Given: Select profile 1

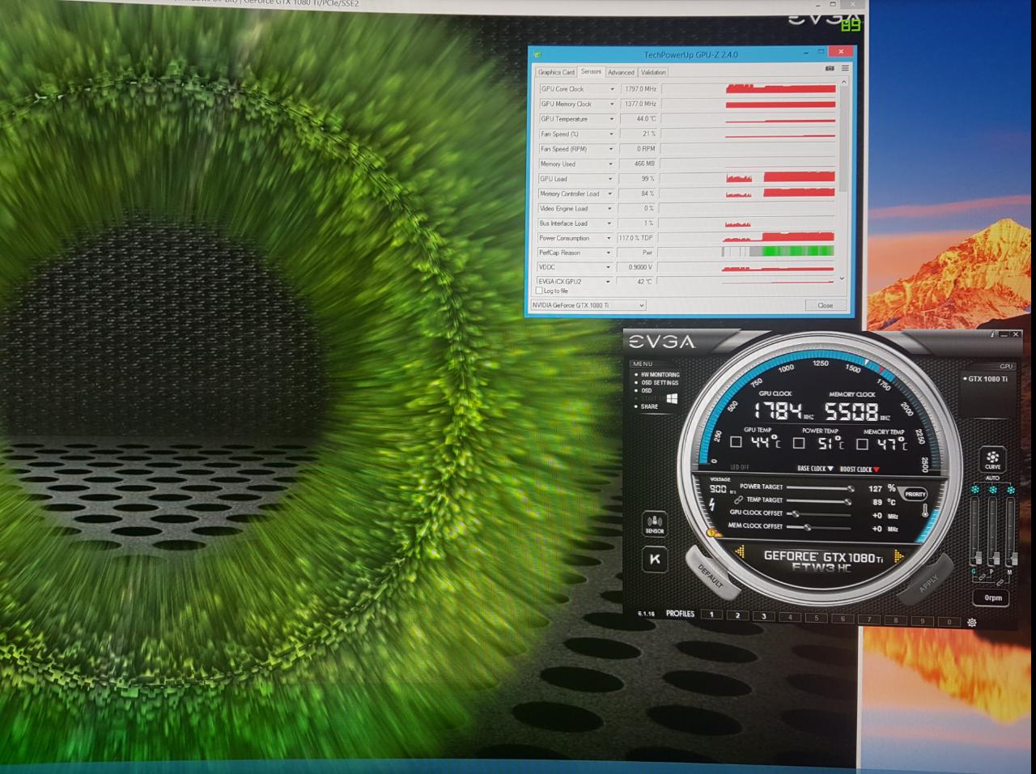Looking at the screenshot, I should [x=711, y=615].
